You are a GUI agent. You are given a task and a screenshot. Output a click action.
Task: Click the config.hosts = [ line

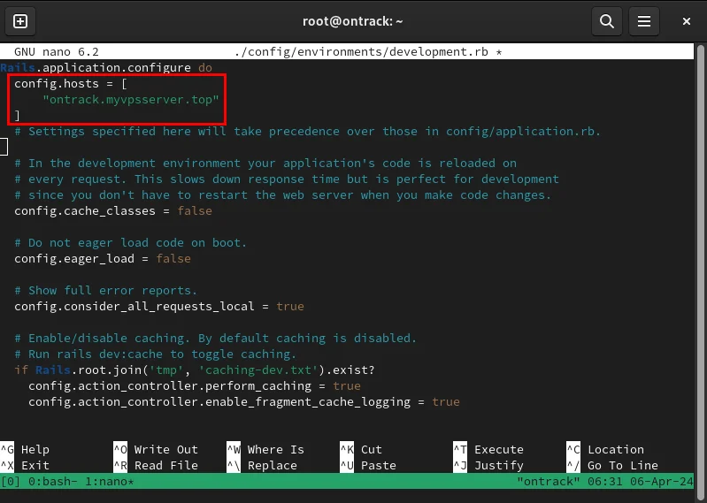click(71, 84)
